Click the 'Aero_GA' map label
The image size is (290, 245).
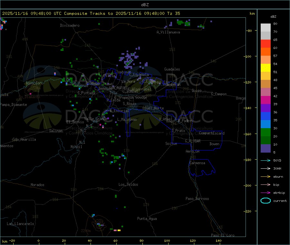coord(193,151)
